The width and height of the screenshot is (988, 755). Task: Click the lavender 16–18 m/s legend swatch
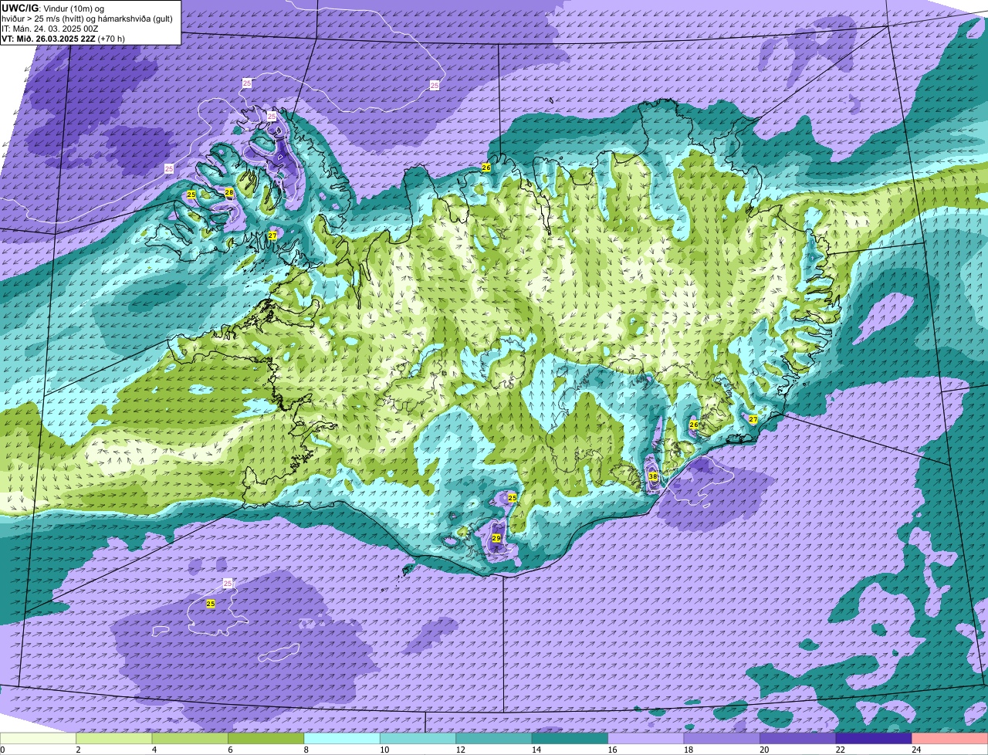pyautogui.click(x=646, y=738)
